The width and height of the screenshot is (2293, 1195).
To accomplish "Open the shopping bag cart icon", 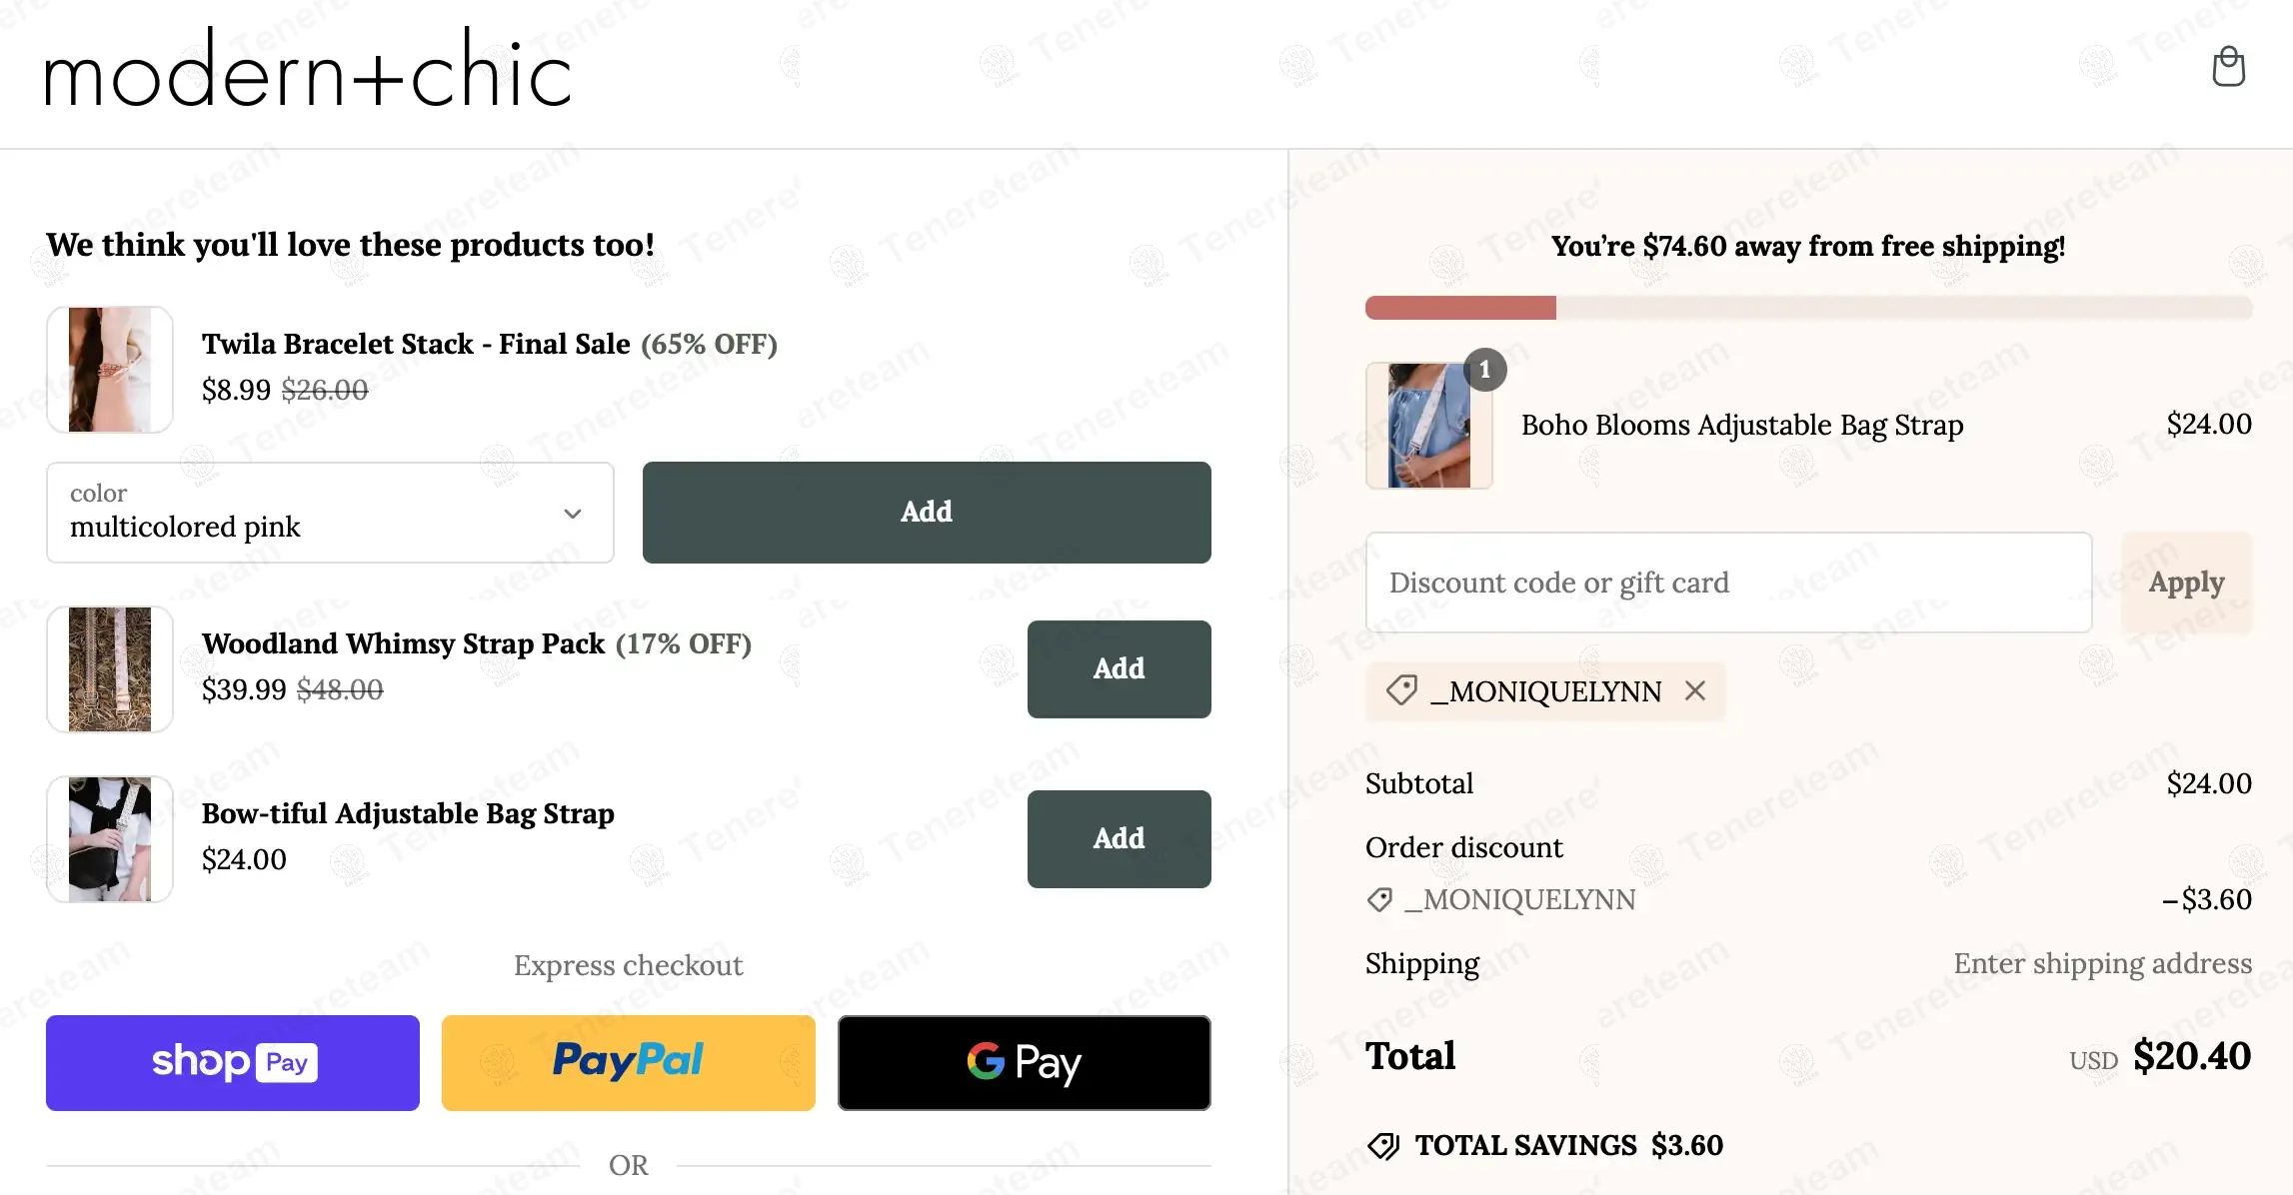I will click(2228, 67).
